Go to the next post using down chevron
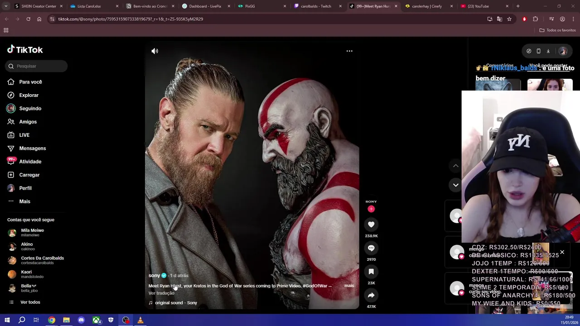This screenshot has width=580, height=326. pos(456,185)
